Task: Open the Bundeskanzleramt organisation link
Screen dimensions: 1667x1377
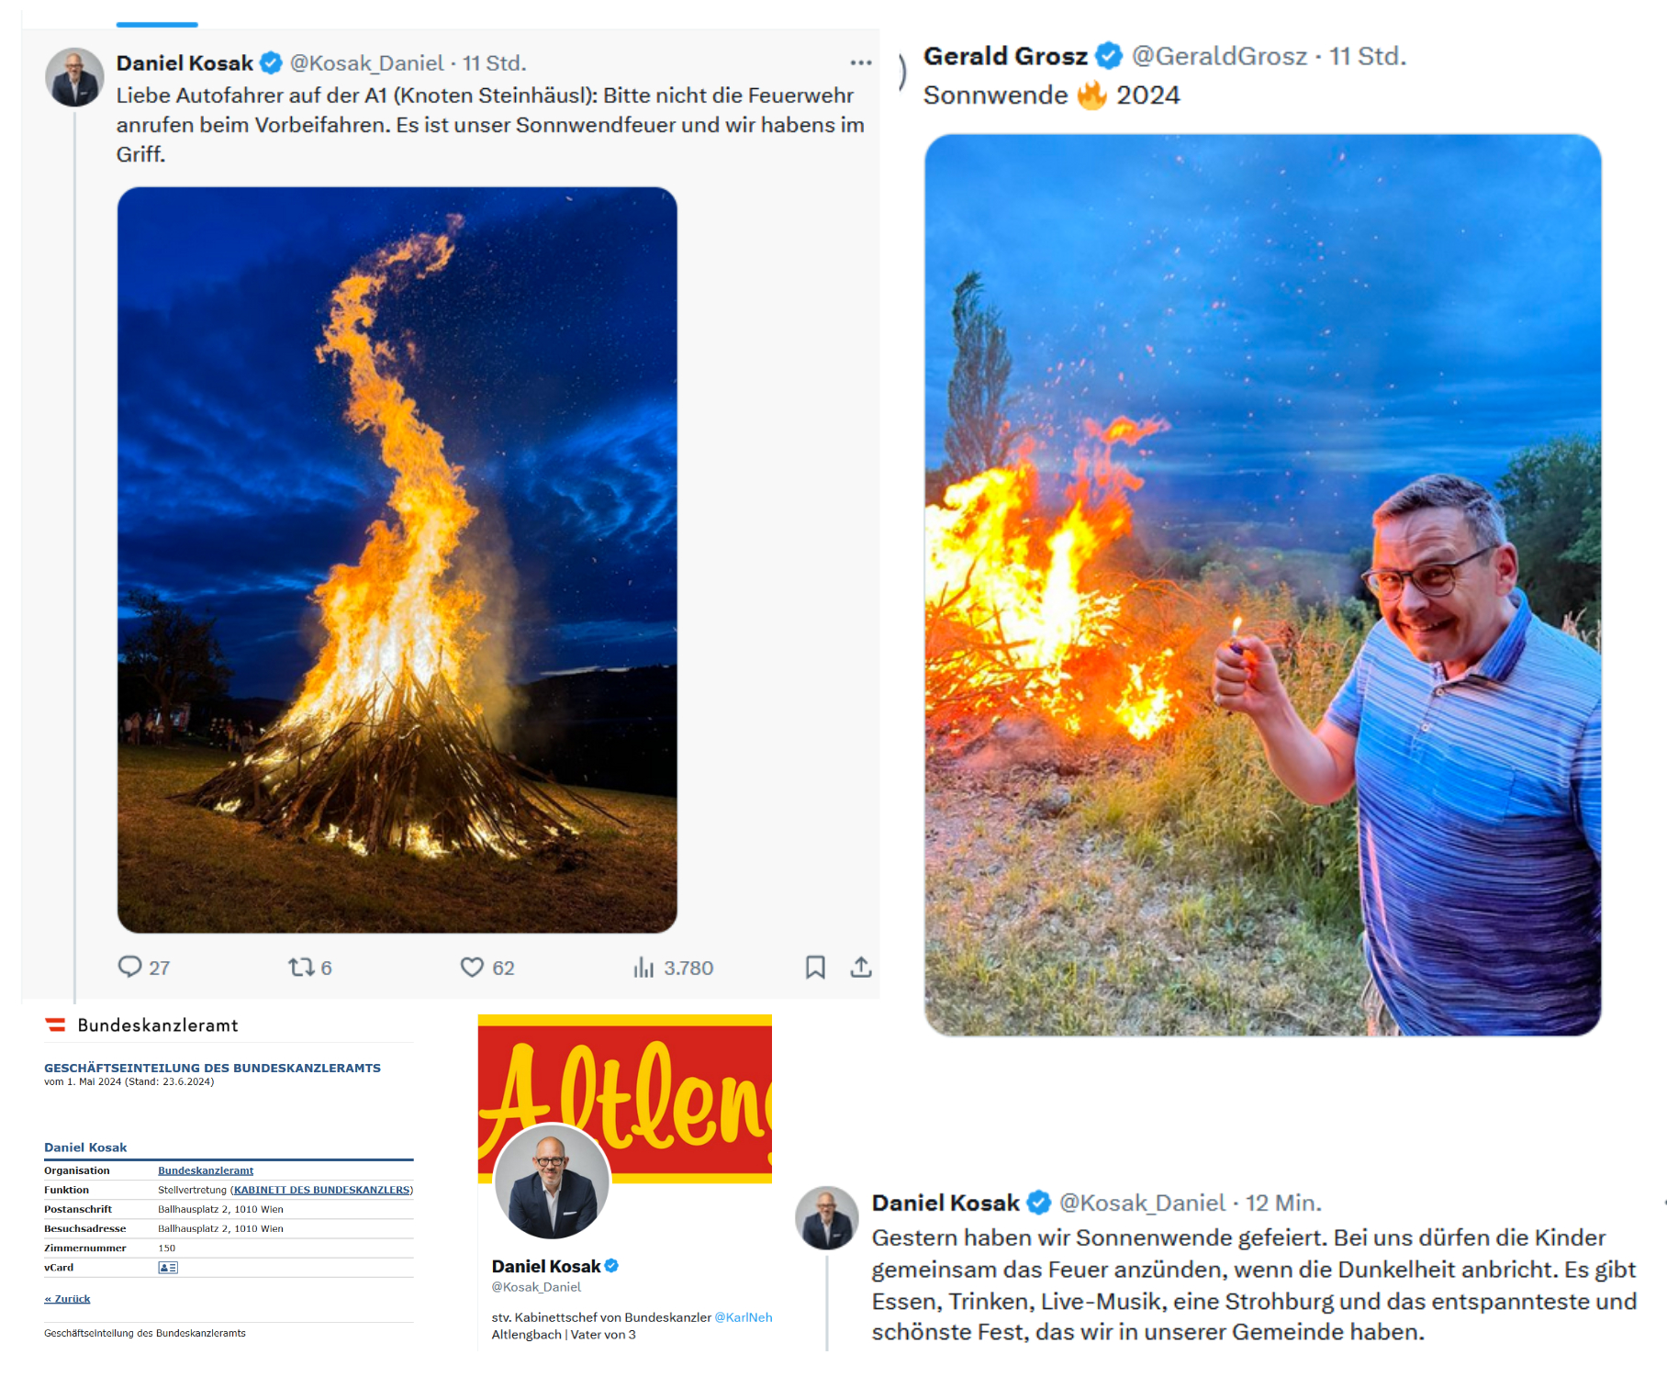Action: [206, 1170]
